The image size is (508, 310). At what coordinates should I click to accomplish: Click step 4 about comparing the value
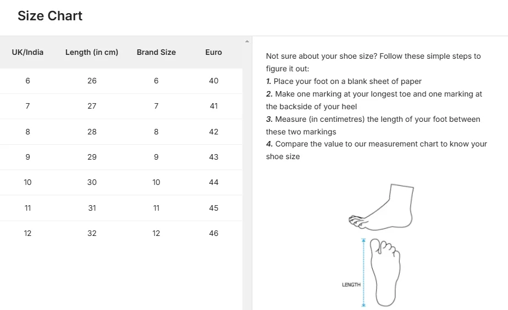(x=377, y=150)
